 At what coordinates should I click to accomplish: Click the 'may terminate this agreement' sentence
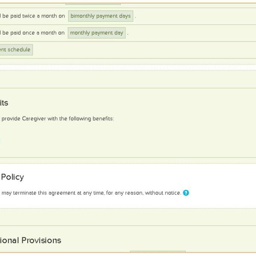(x=91, y=193)
